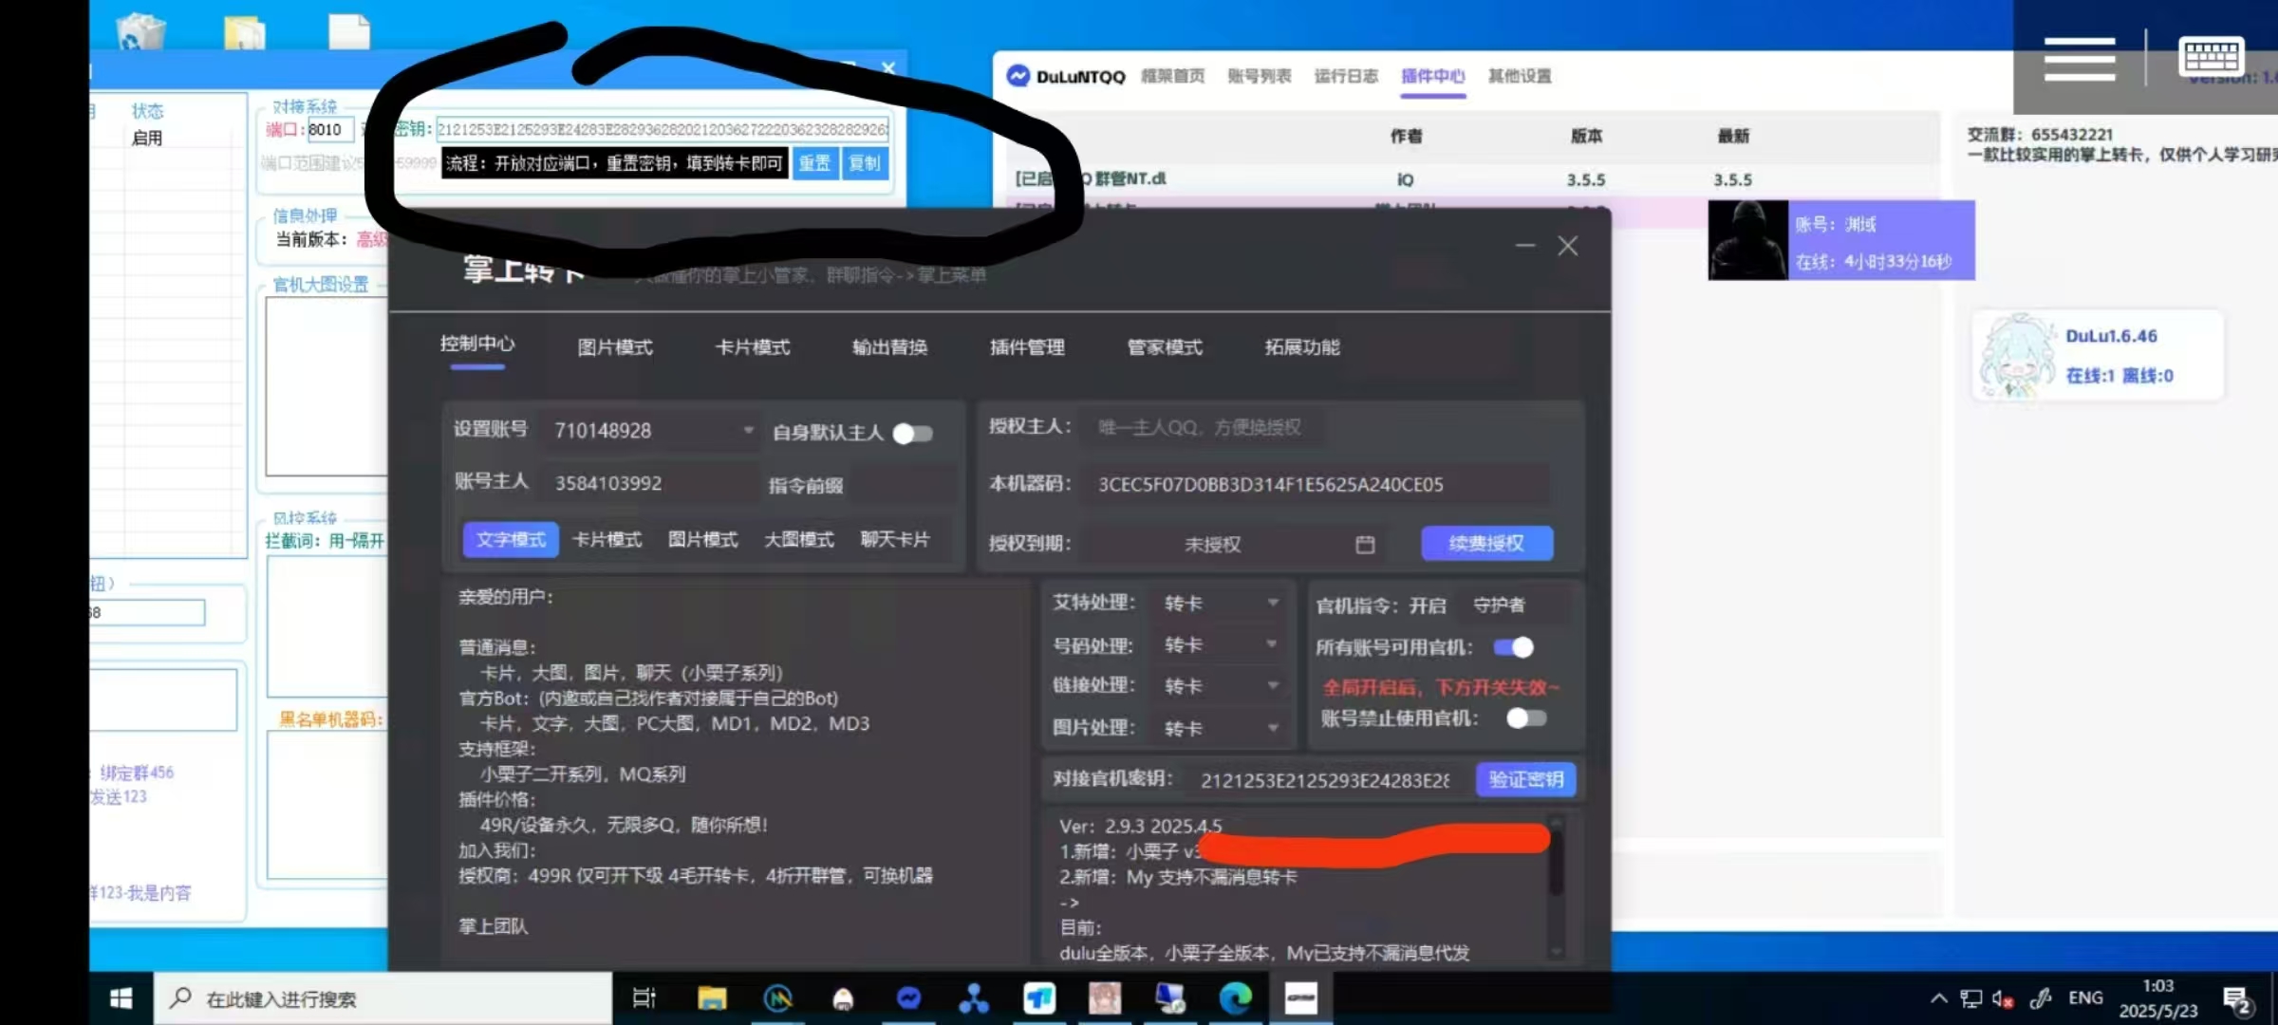Switch to the 插件管理 tab

click(x=1027, y=347)
